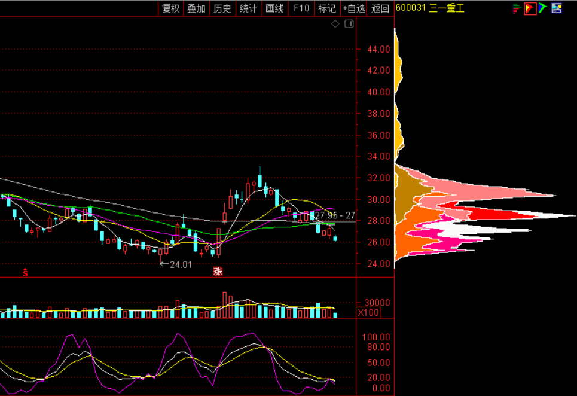Click the 涨 marker icon under chart
The width and height of the screenshot is (577, 396).
pyautogui.click(x=218, y=272)
